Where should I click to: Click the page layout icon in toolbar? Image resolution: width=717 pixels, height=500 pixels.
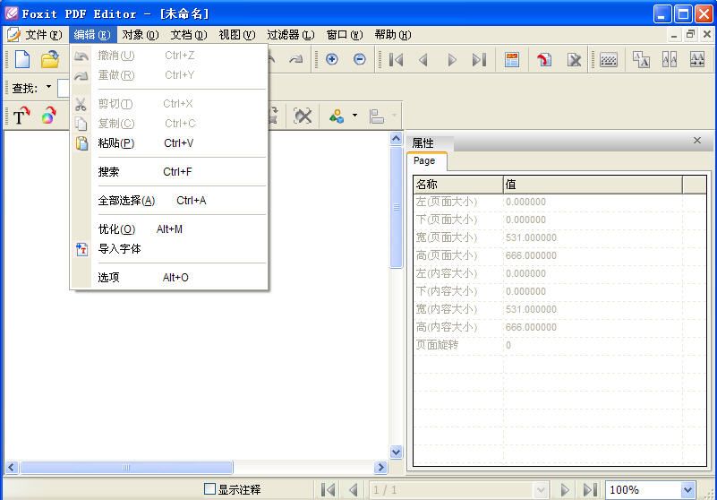[x=512, y=60]
